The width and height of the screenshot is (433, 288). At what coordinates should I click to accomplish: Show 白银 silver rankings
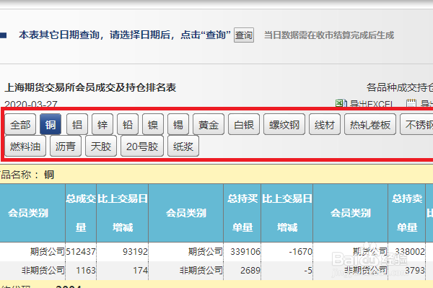coord(244,125)
